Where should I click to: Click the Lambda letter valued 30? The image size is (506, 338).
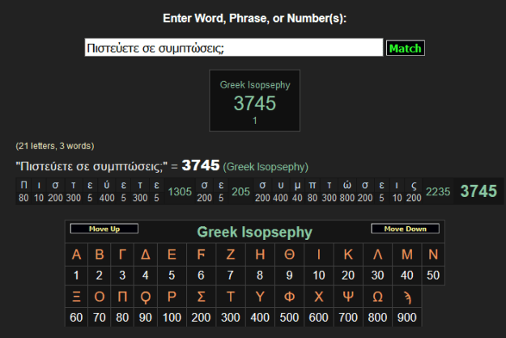(377, 255)
